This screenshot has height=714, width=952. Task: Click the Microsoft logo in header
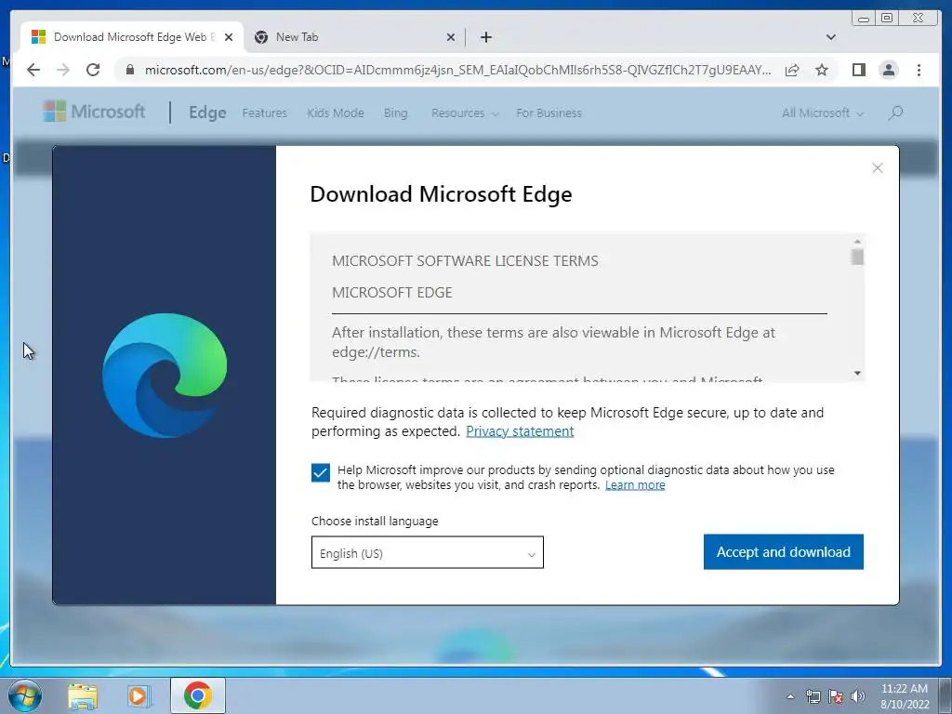click(x=94, y=112)
